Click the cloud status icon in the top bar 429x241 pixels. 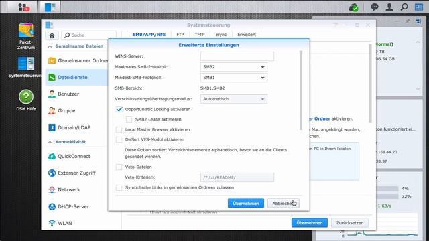point(354,7)
